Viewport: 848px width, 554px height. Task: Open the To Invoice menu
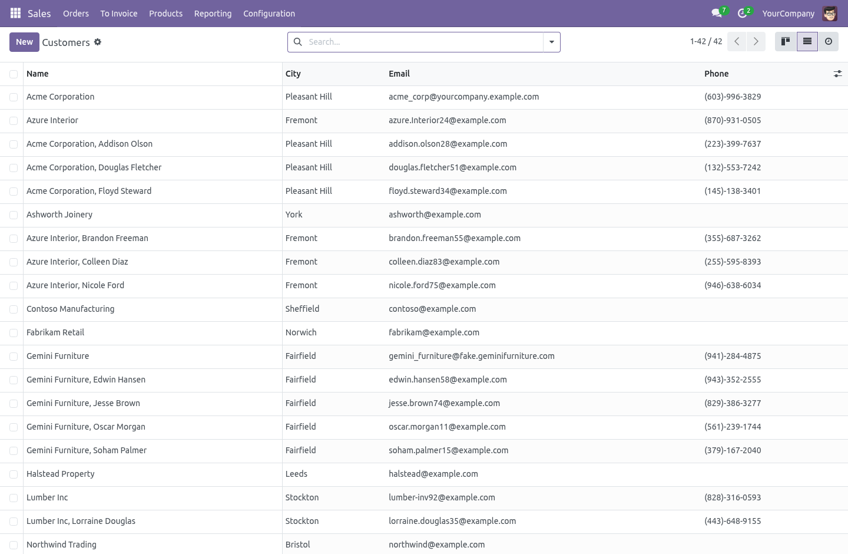pos(119,13)
